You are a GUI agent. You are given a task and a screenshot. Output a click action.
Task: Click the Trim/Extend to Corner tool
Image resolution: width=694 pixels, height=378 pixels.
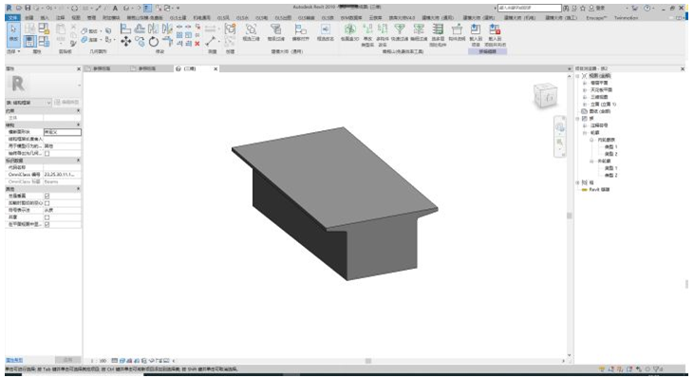click(x=167, y=42)
